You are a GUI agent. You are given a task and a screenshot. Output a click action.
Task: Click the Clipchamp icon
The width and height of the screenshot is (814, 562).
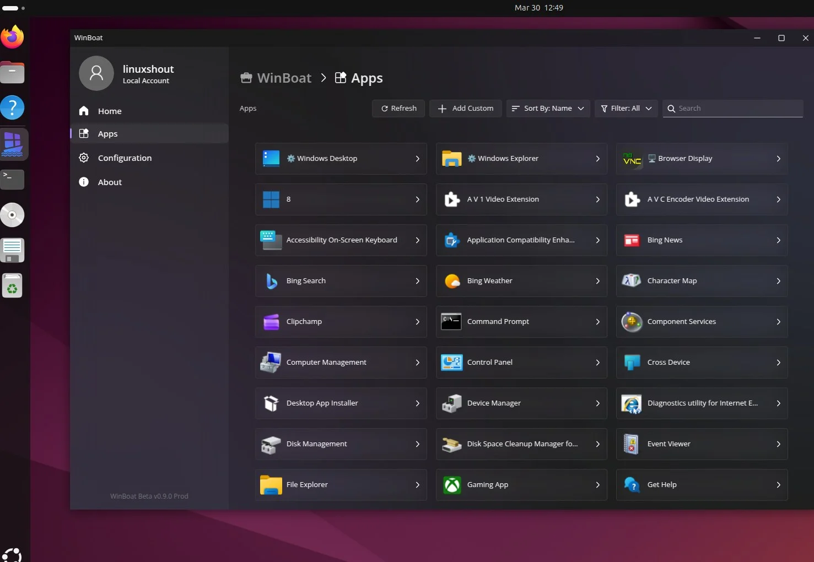point(271,322)
